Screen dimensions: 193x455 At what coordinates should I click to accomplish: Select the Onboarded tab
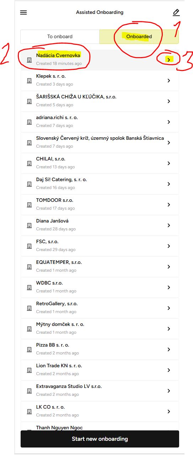[x=139, y=37]
